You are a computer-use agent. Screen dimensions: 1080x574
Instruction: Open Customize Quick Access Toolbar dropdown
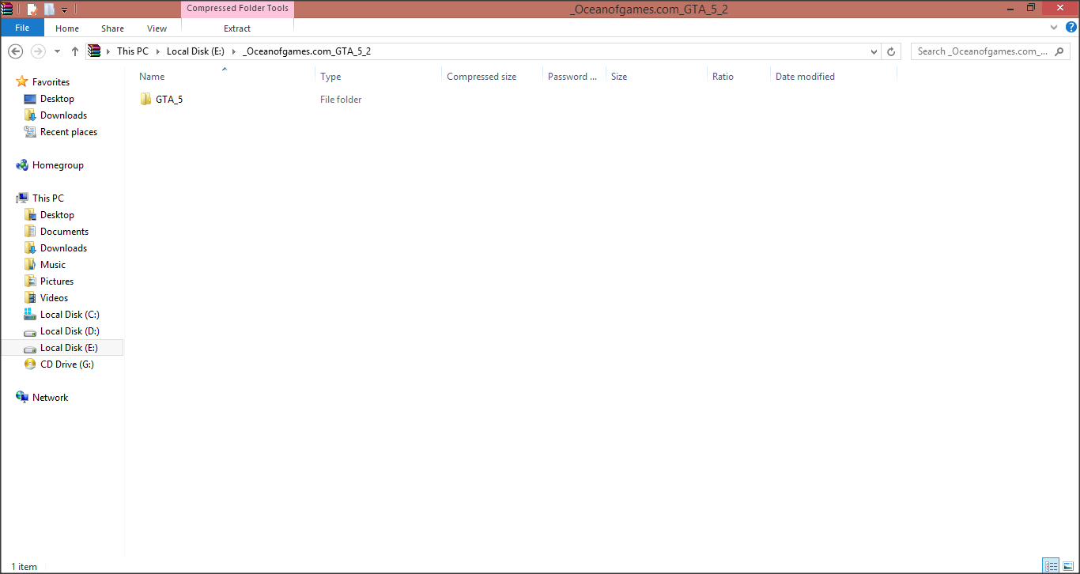(64, 10)
